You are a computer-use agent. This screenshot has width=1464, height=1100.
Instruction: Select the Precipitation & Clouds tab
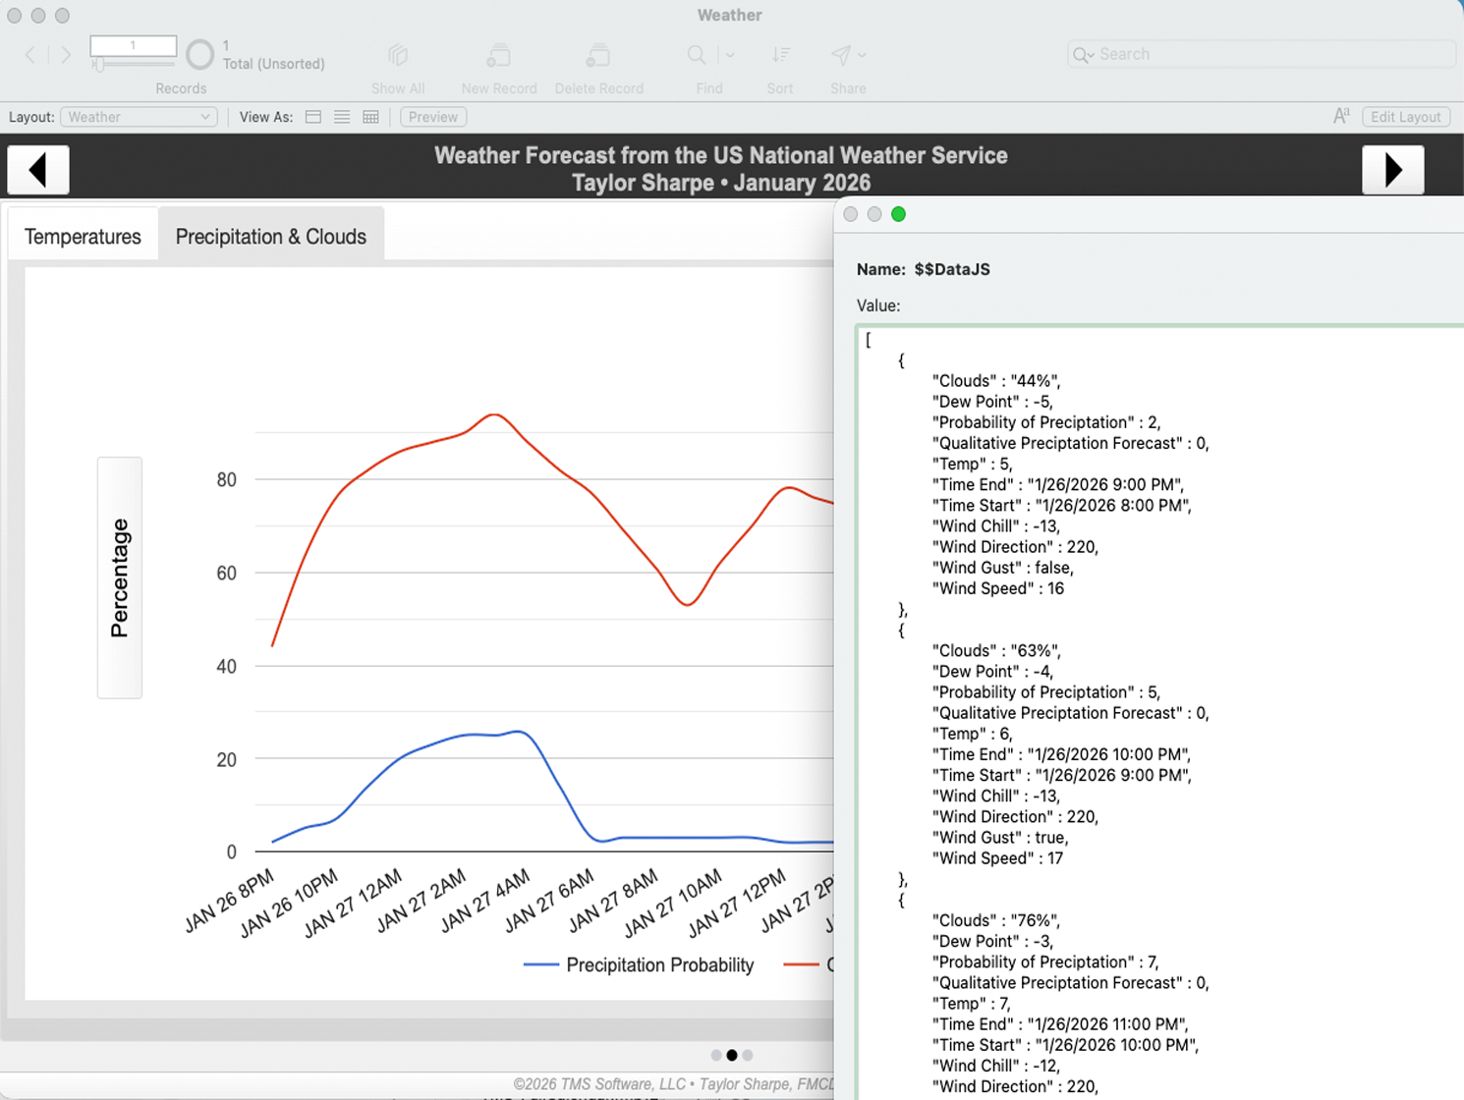[270, 237]
